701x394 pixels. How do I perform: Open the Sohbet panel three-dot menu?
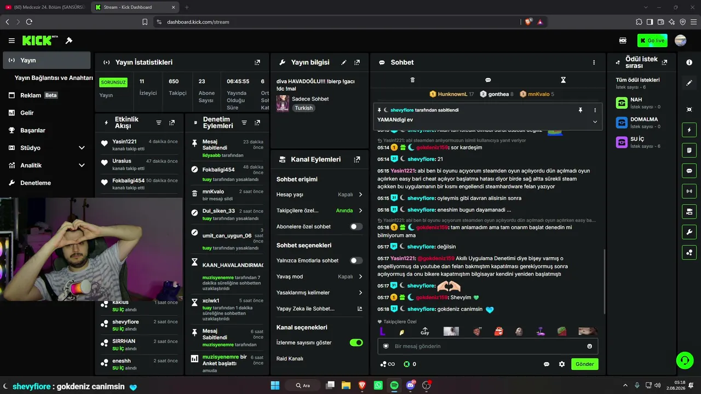tap(594, 62)
